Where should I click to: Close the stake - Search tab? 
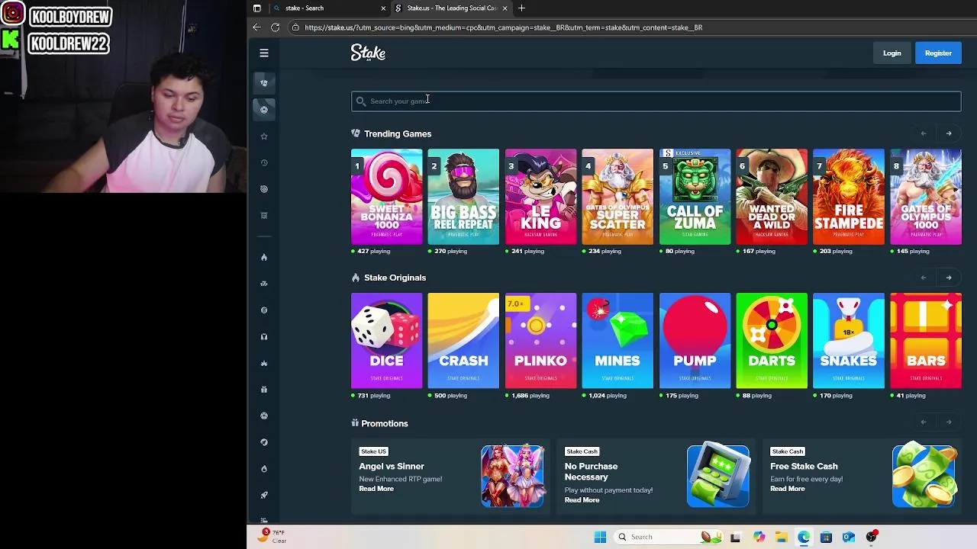point(383,8)
